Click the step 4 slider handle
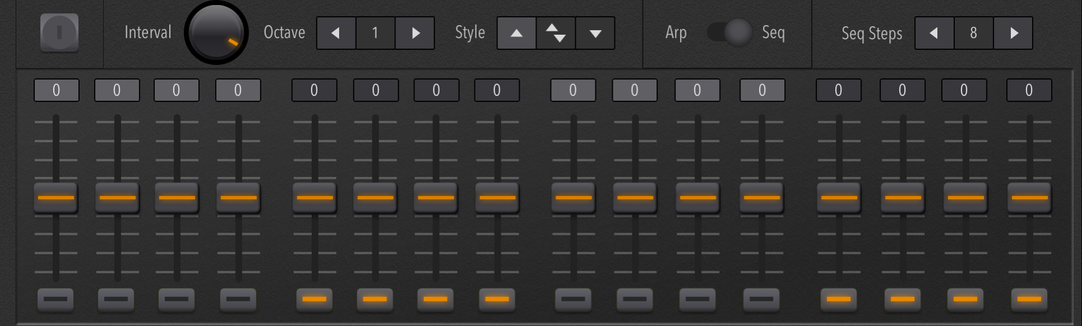Image resolution: width=1082 pixels, height=326 pixels. (x=239, y=197)
